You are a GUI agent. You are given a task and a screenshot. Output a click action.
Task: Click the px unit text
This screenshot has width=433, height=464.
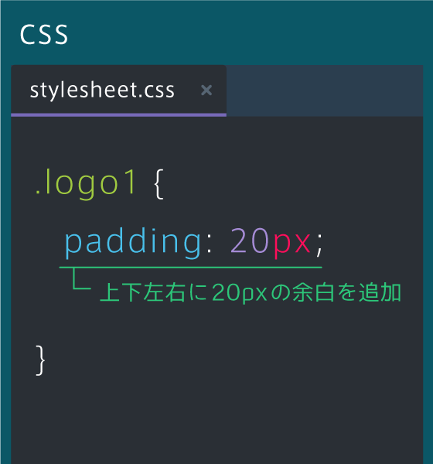tap(292, 244)
